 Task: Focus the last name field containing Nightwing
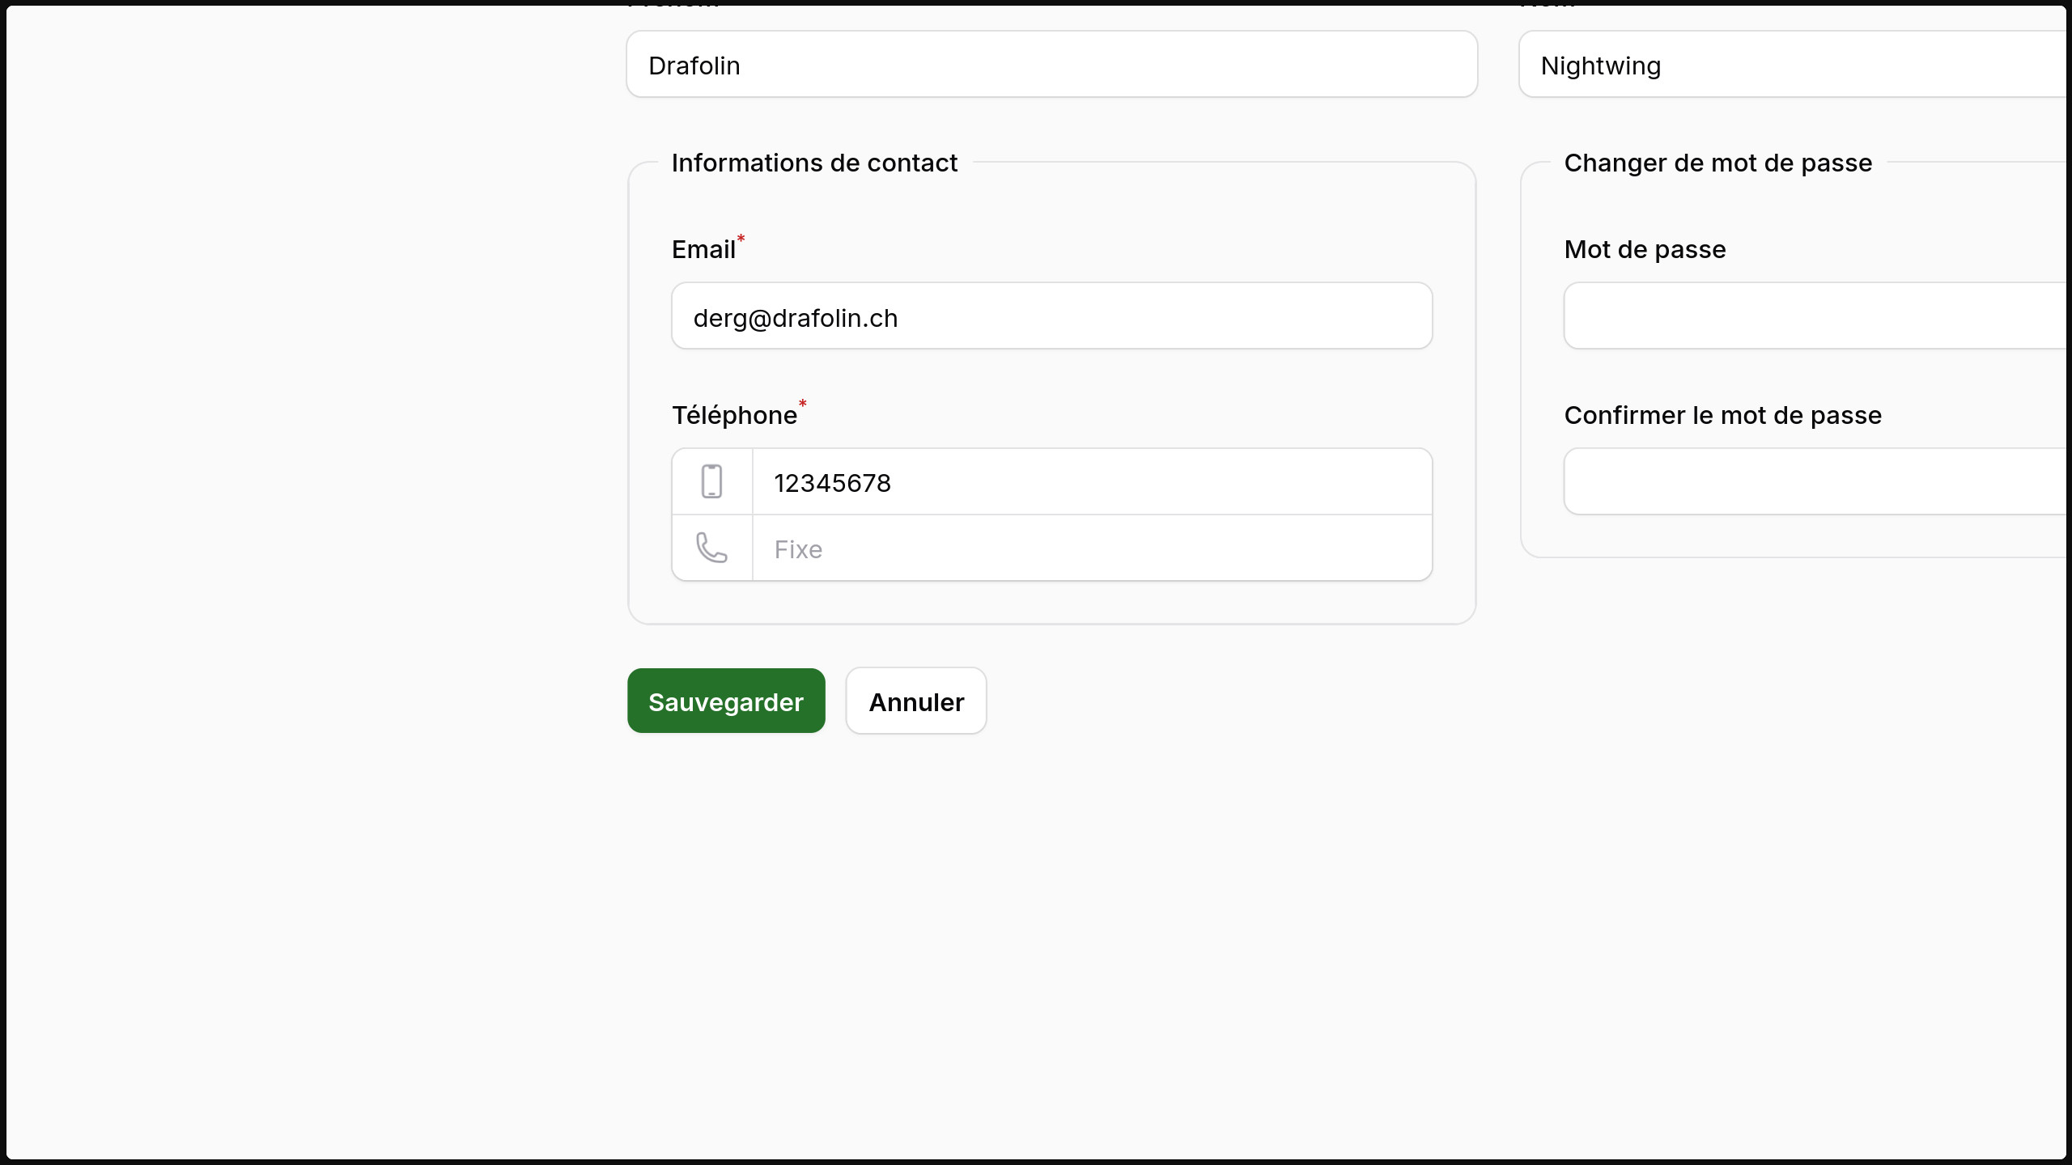tap(1792, 65)
